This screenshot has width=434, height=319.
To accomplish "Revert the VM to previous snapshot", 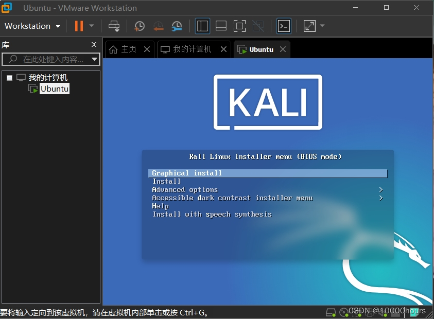I will click(159, 26).
